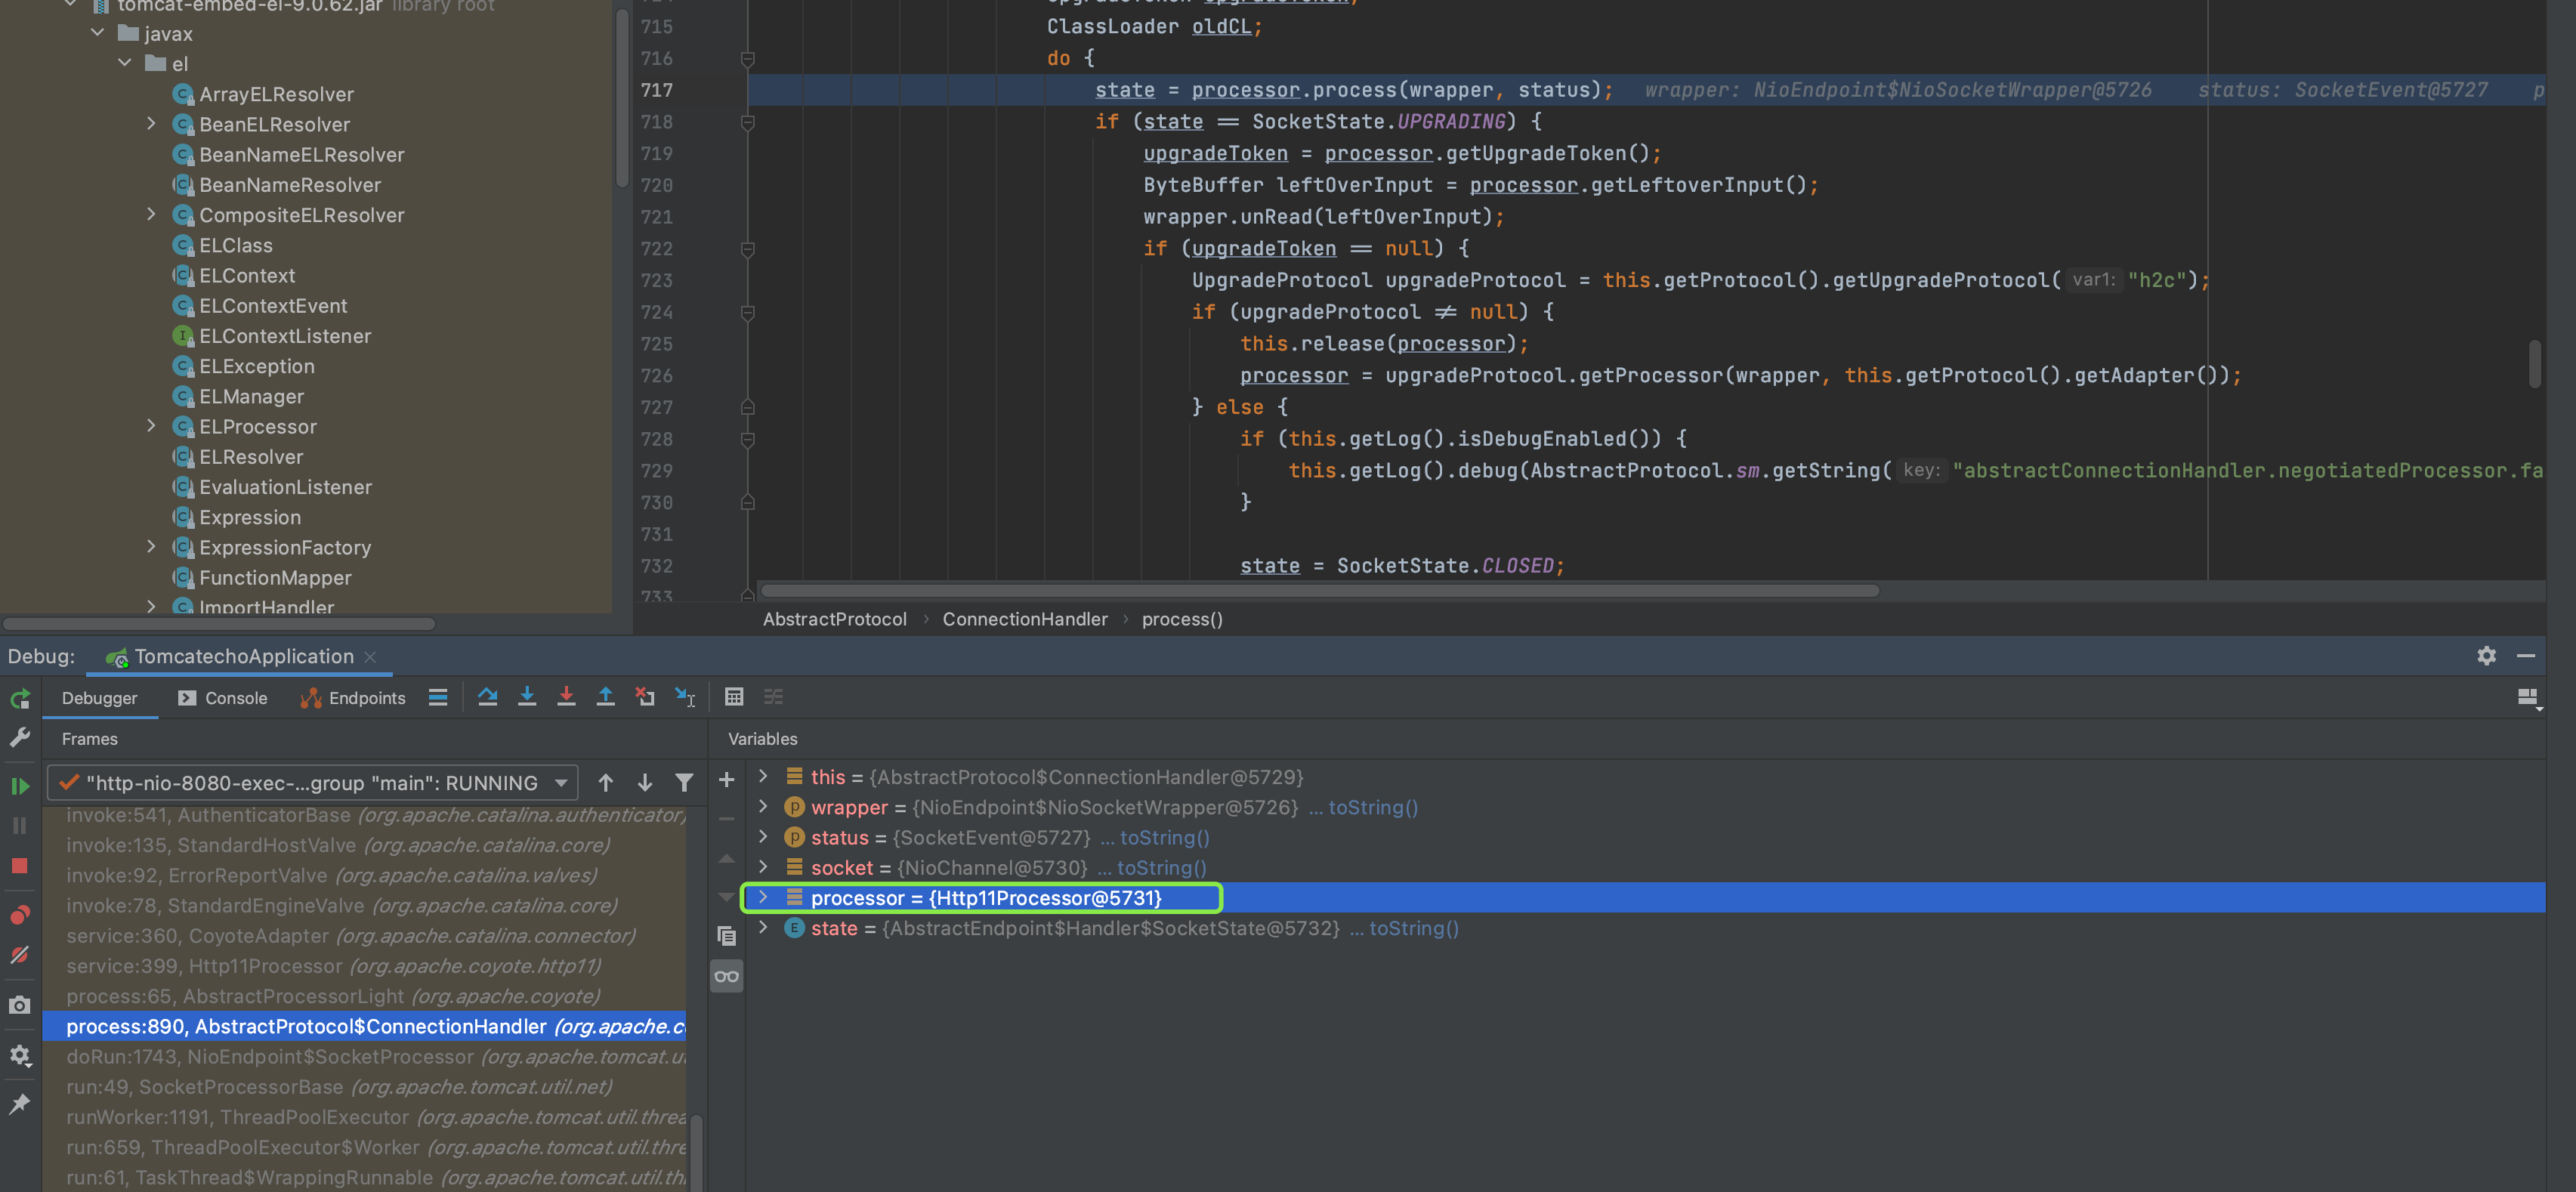The image size is (2576, 1192).
Task: Expand BeanELResolver class node
Action: 151,124
